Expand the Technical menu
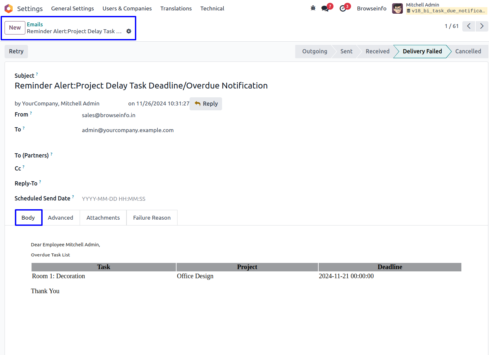The width and height of the screenshot is (489, 355). [x=212, y=8]
